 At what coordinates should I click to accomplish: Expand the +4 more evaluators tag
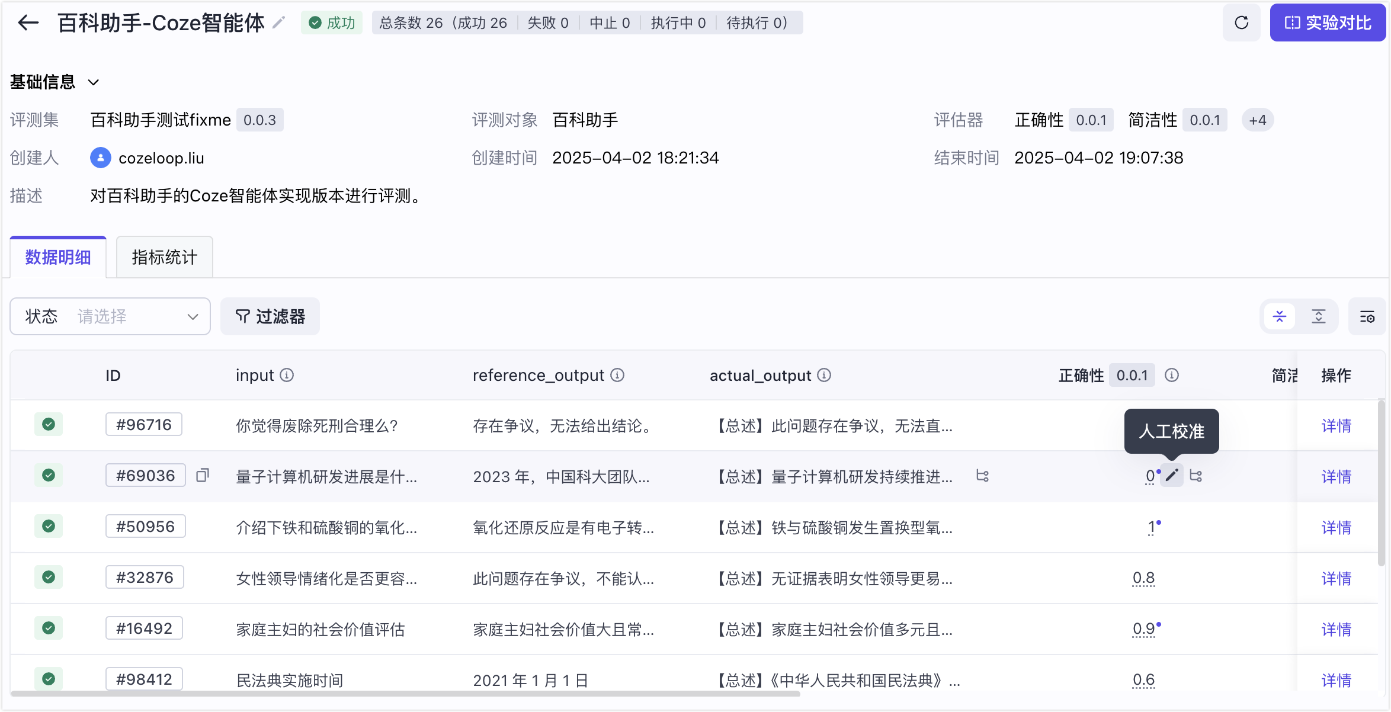click(x=1258, y=120)
